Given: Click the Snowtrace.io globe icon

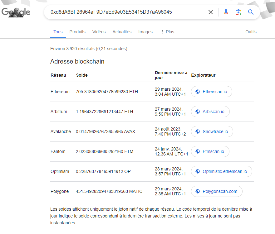Looking at the screenshot, I should 197,131.
